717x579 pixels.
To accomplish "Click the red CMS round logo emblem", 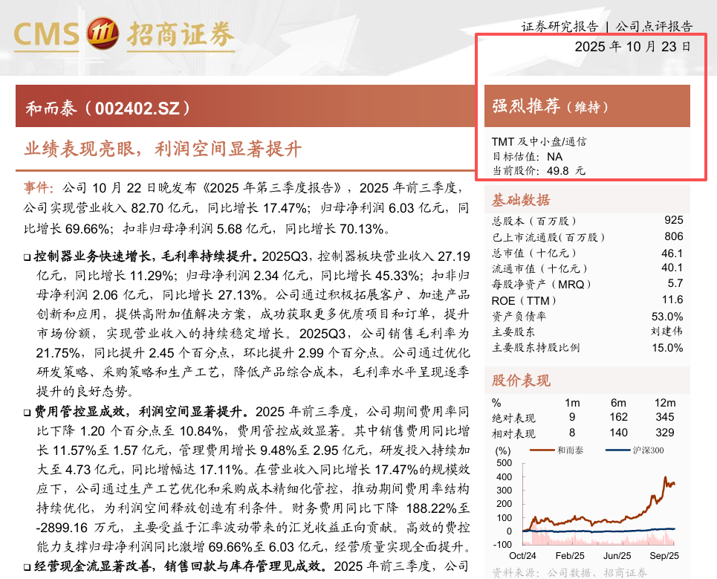I will click(103, 33).
